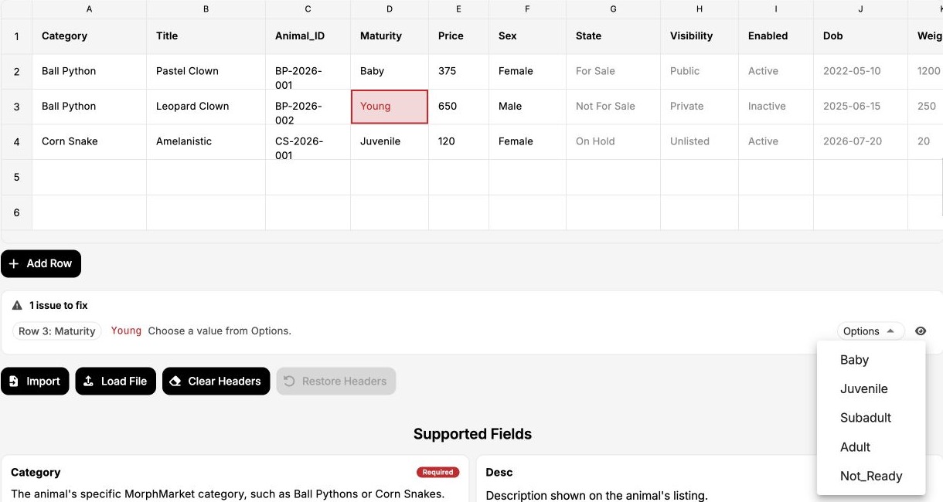Select column A header
Screen dimensions: 943x502
pyautogui.click(x=89, y=9)
